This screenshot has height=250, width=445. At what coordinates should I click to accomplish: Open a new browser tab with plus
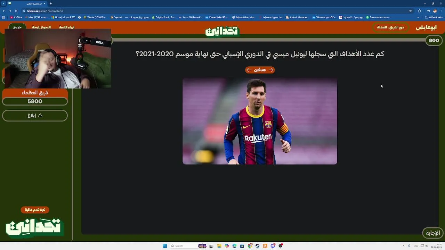pyautogui.click(x=51, y=3)
